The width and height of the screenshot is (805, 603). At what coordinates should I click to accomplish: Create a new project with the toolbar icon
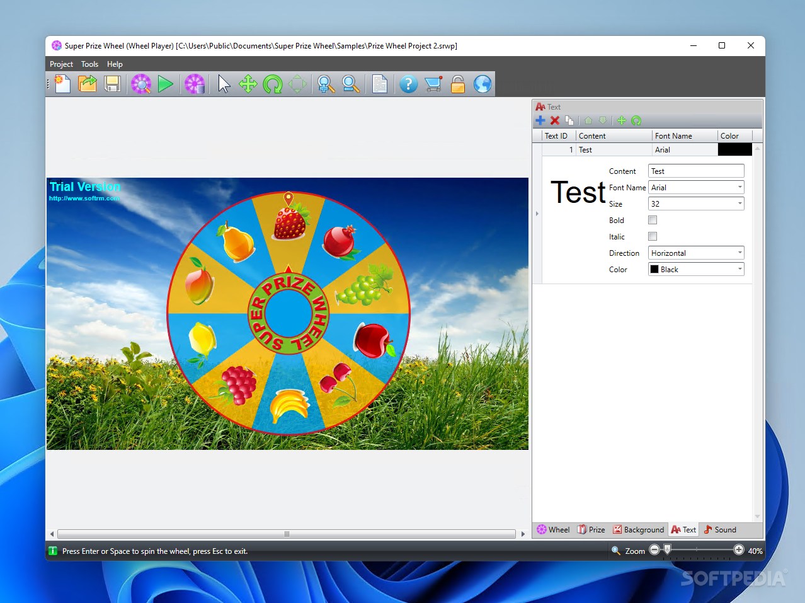pos(62,84)
